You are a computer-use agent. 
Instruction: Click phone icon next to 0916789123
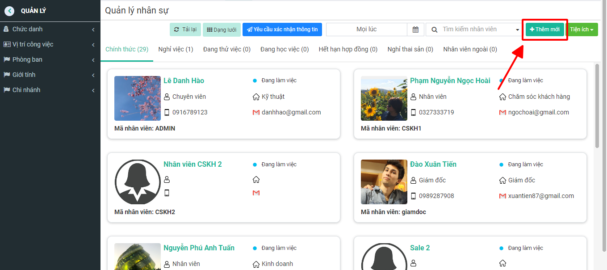(x=167, y=113)
